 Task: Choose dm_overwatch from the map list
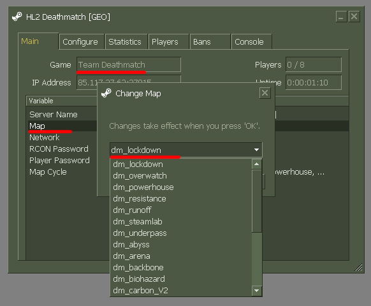[x=181, y=176]
